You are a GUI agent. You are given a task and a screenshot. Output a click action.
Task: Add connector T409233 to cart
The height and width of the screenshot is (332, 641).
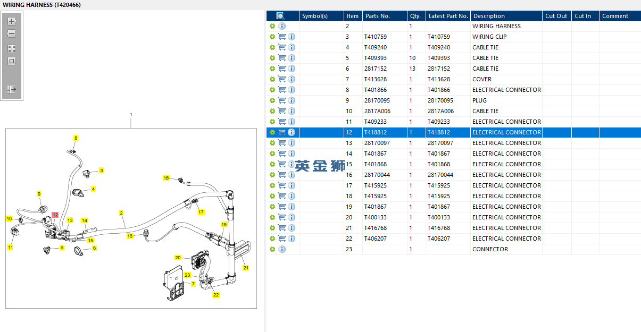(x=282, y=122)
